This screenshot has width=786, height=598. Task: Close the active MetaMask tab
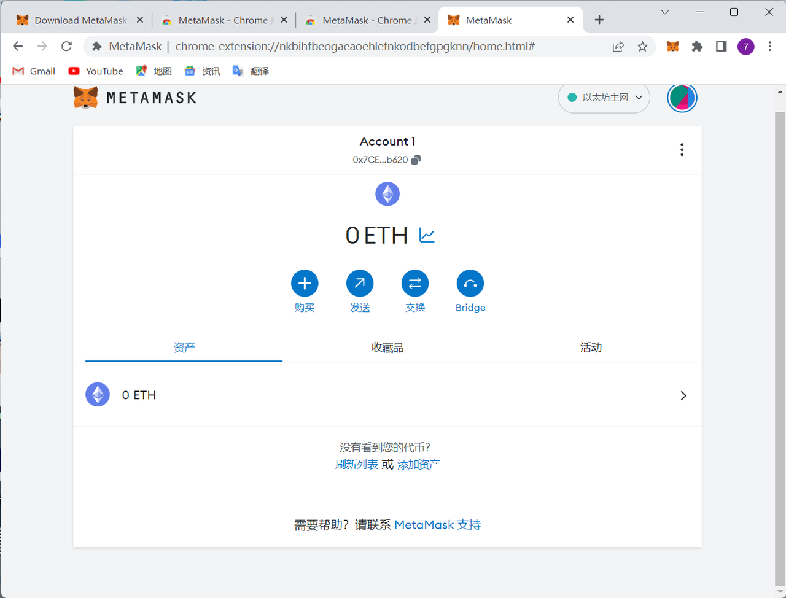pos(570,20)
